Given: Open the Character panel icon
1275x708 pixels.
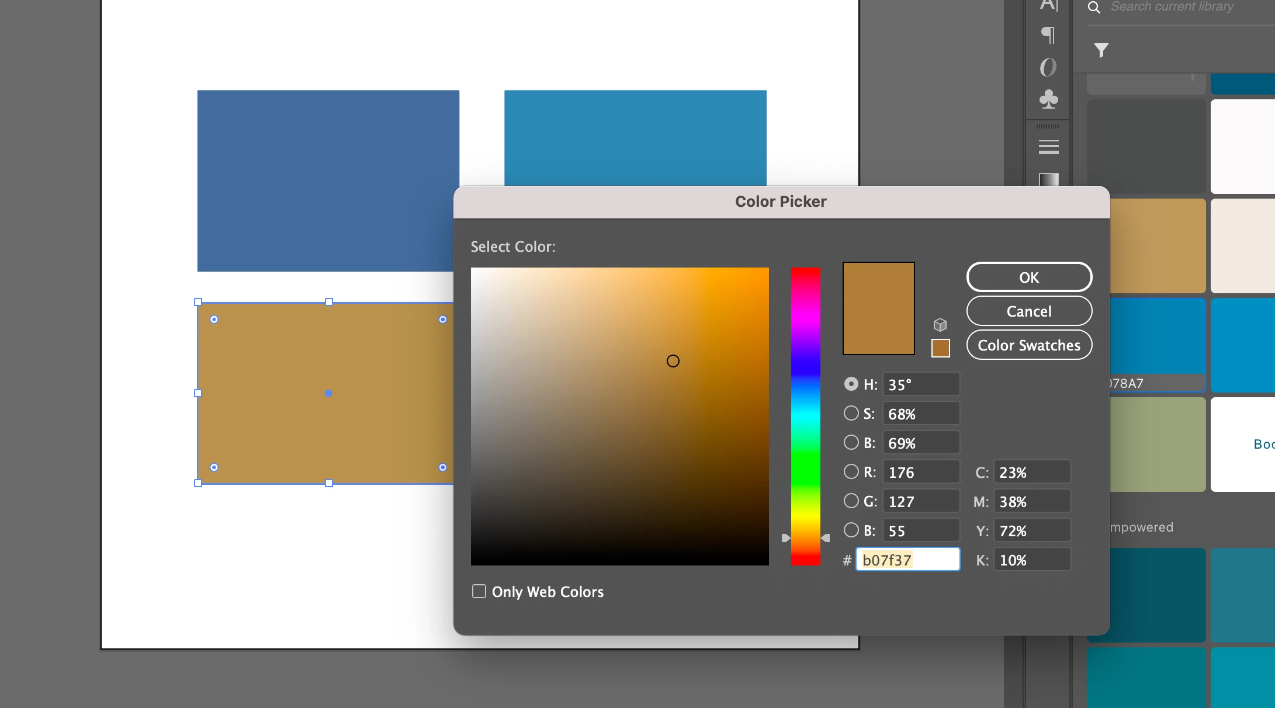Looking at the screenshot, I should (x=1049, y=6).
